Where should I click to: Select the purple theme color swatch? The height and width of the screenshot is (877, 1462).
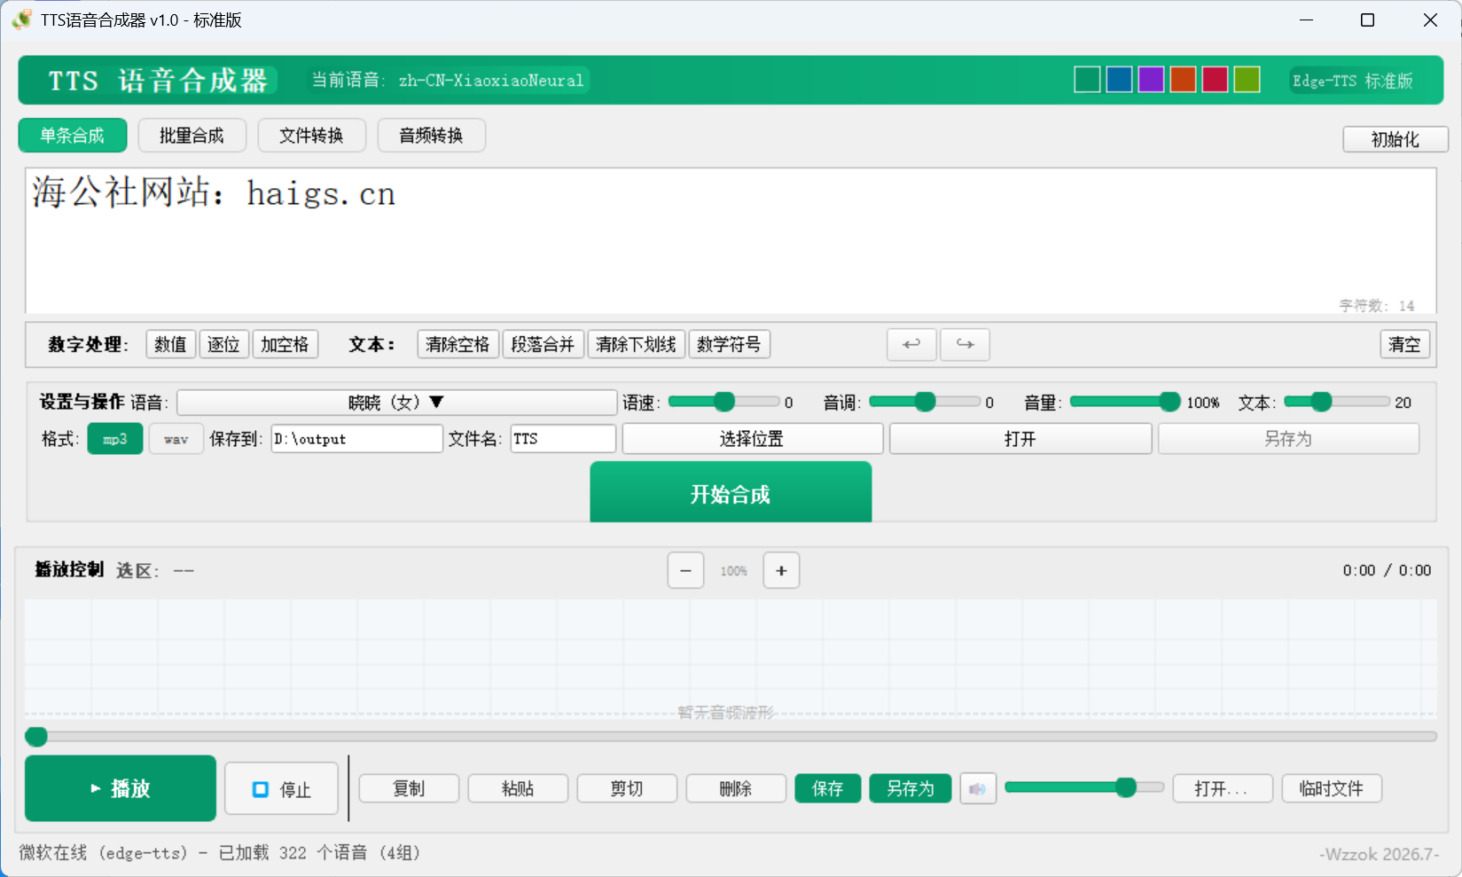click(x=1151, y=80)
